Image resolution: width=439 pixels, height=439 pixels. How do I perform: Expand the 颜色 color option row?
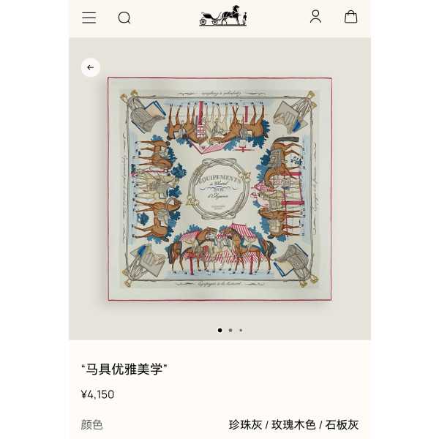click(219, 424)
